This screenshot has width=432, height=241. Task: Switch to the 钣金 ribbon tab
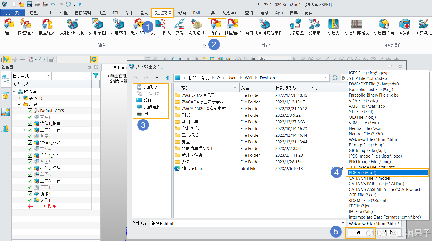(x=102, y=13)
